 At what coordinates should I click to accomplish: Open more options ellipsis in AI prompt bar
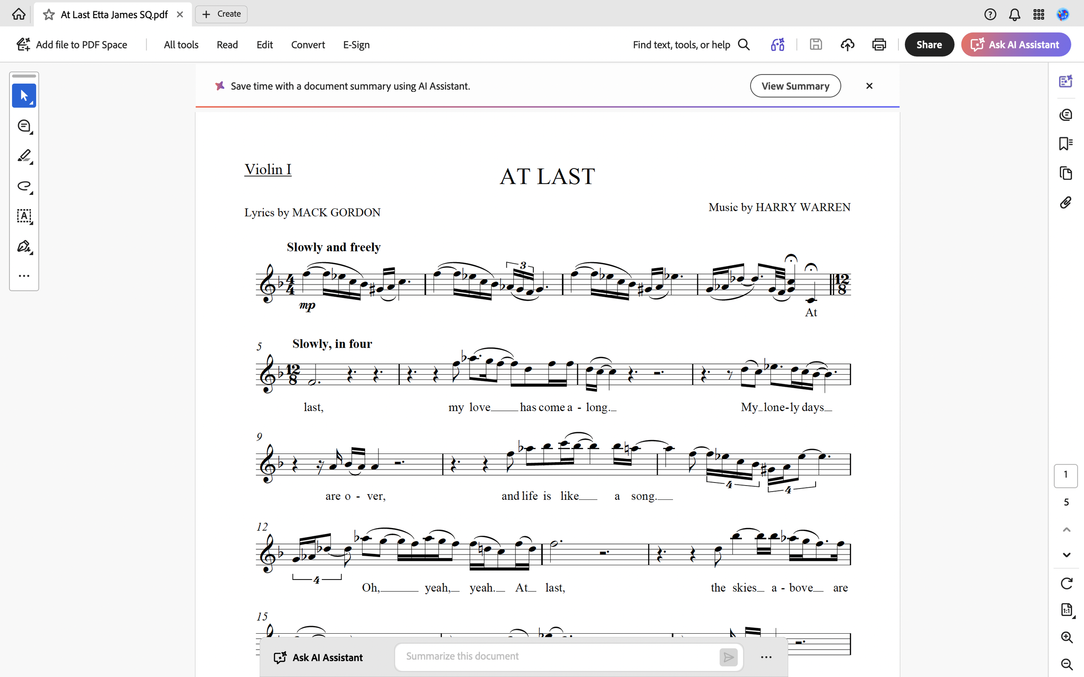(766, 658)
